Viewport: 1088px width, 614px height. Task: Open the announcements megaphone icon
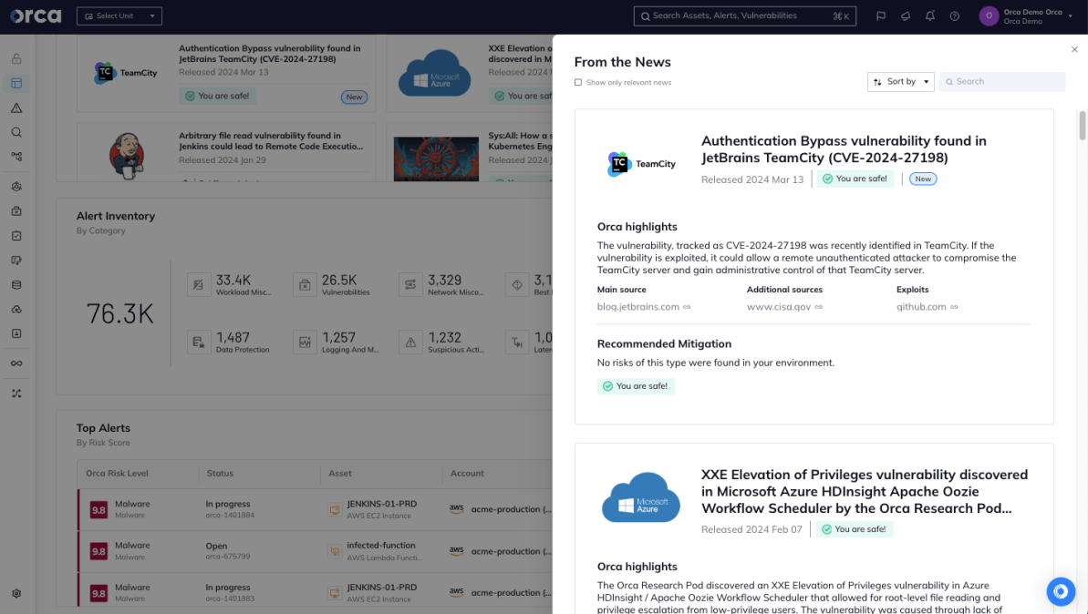(x=906, y=16)
